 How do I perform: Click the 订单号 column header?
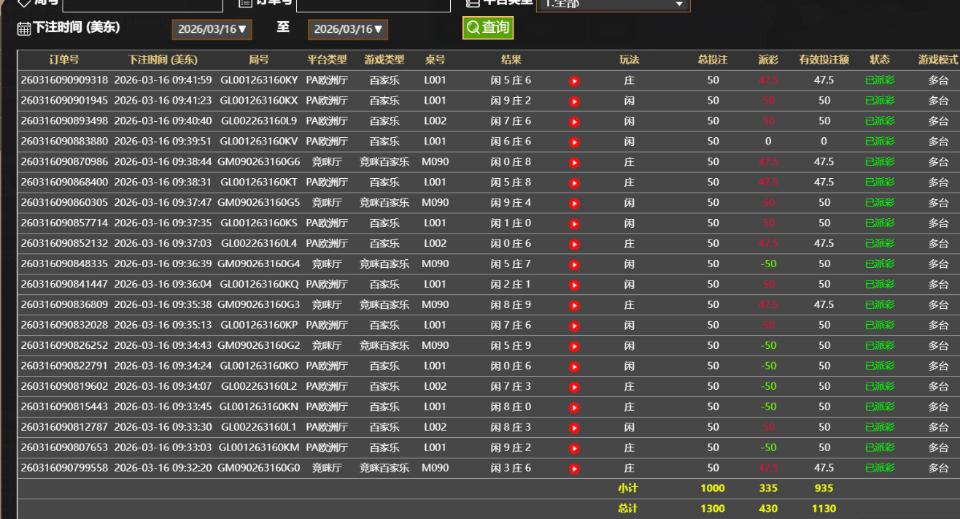coord(64,60)
